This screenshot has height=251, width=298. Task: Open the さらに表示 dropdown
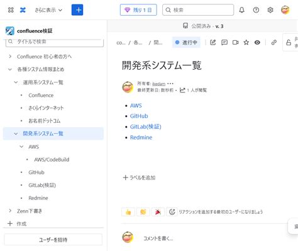(x=48, y=10)
